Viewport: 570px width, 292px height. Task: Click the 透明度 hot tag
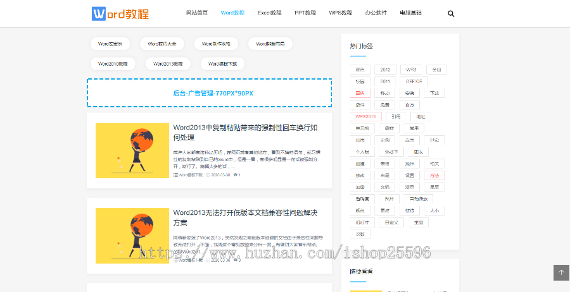362,199
